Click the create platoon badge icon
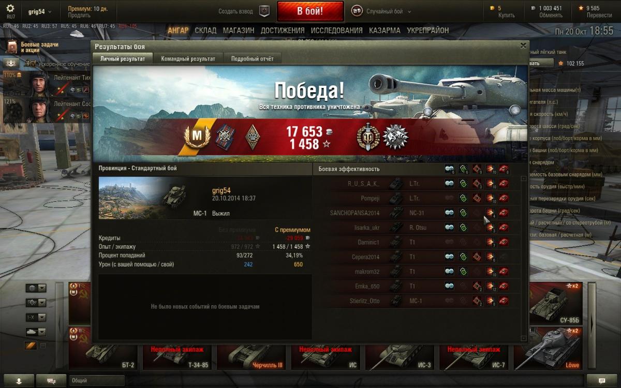Image resolution: width=621 pixels, height=388 pixels. [264, 11]
